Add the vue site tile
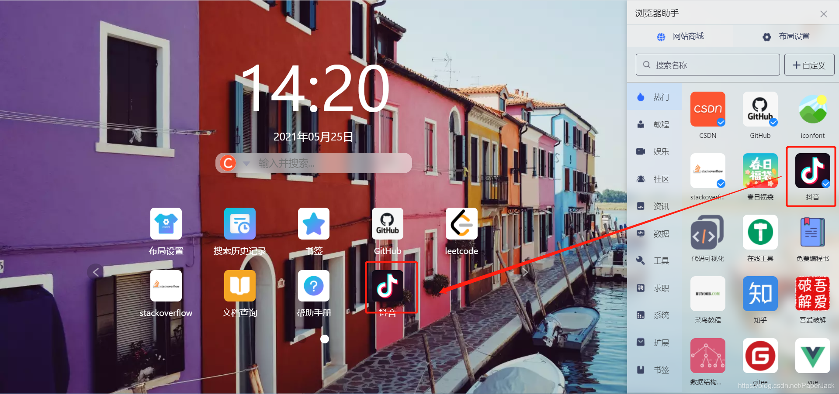 813,356
